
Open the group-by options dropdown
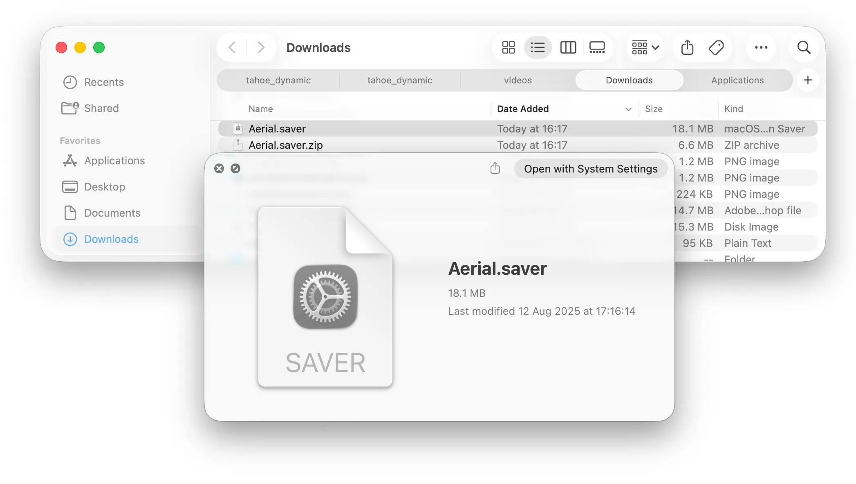pos(645,47)
